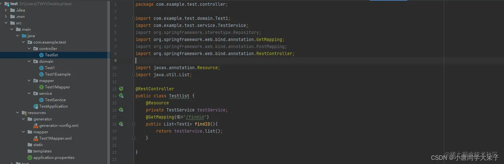Collapse the import block fold marker on line 3
The width and height of the screenshot is (504, 164).
pyautogui.click(x=134, y=18)
